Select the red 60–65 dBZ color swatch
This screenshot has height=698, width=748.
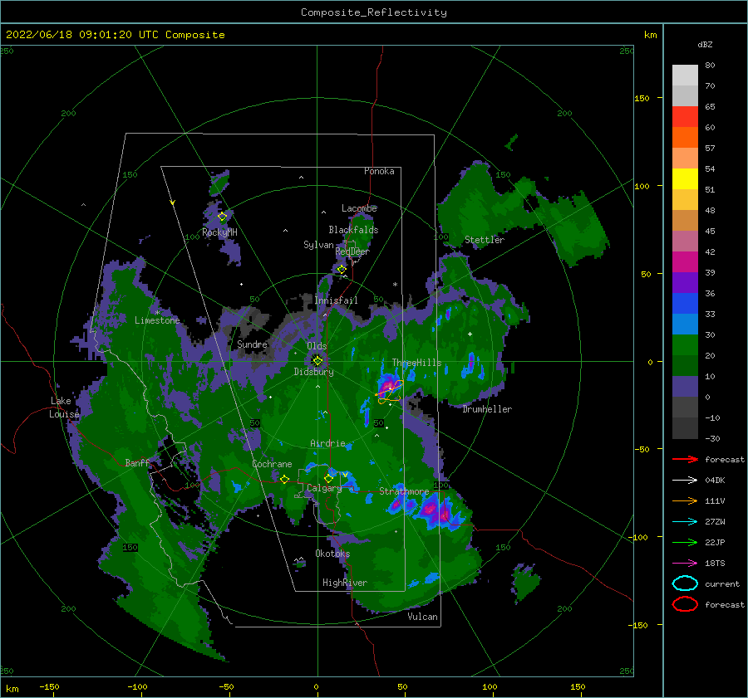pos(685,117)
